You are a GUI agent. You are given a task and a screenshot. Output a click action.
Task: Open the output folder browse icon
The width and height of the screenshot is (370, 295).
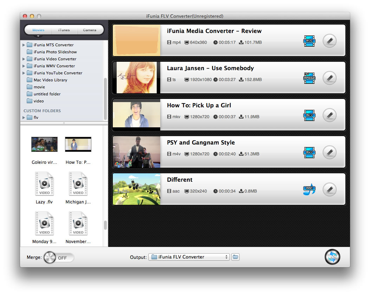pos(235,257)
